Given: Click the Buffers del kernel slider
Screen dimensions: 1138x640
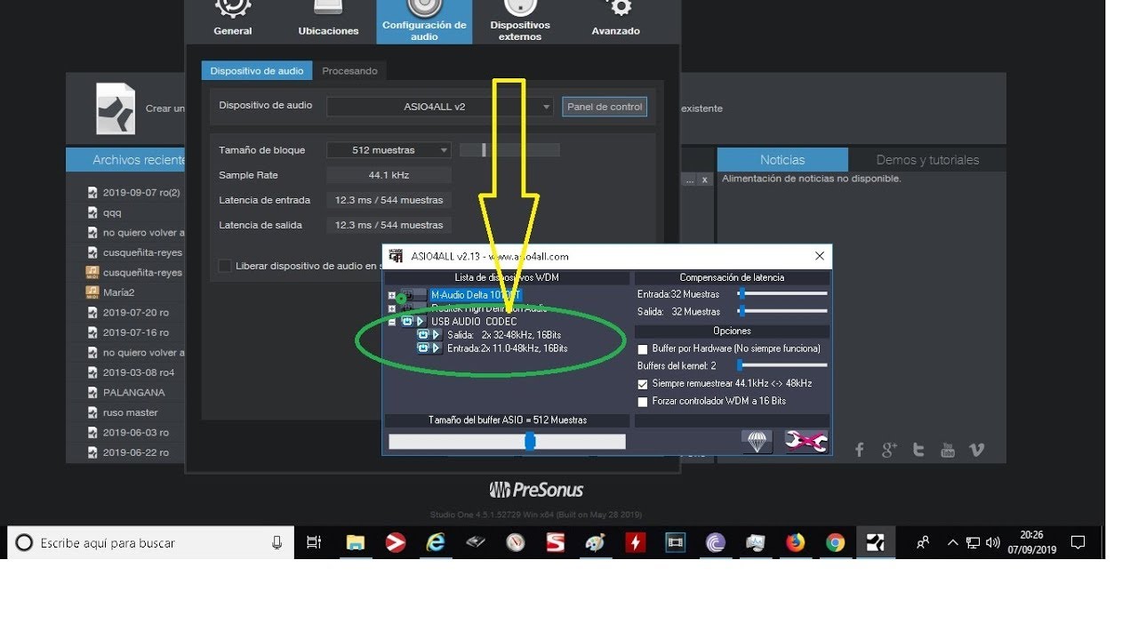Looking at the screenshot, I should pyautogui.click(x=782, y=365).
